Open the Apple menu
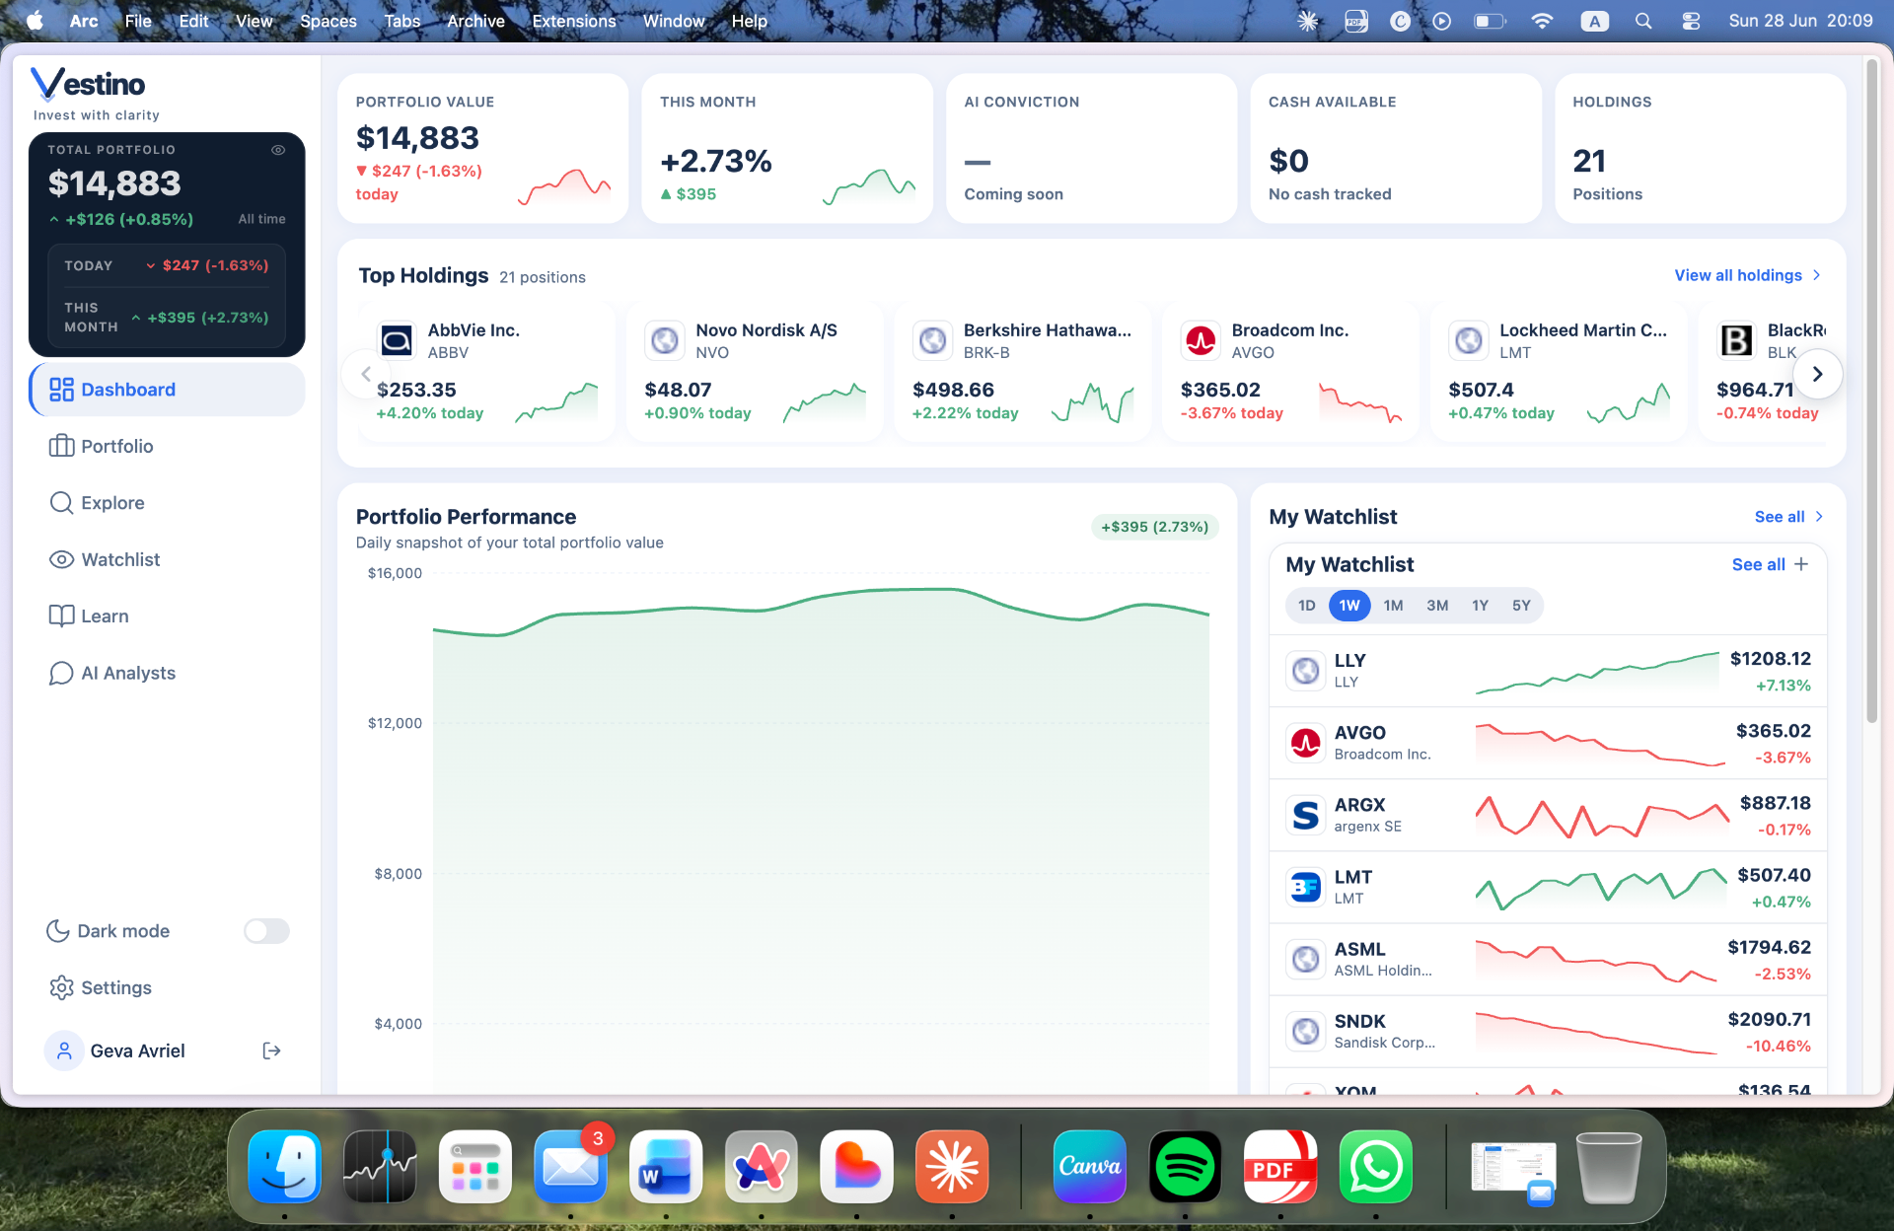 35,21
